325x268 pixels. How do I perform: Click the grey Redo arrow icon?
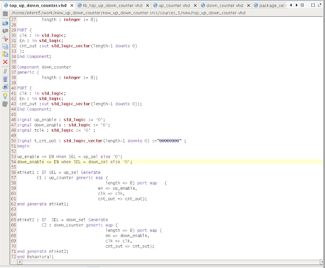[x=5, y=31]
